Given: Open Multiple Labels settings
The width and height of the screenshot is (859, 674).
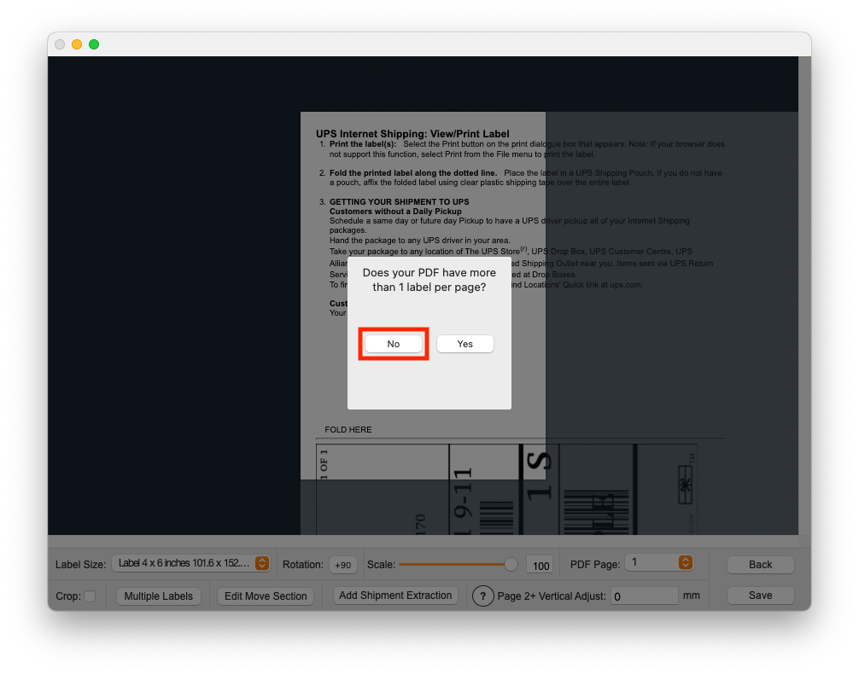Looking at the screenshot, I should [x=158, y=596].
